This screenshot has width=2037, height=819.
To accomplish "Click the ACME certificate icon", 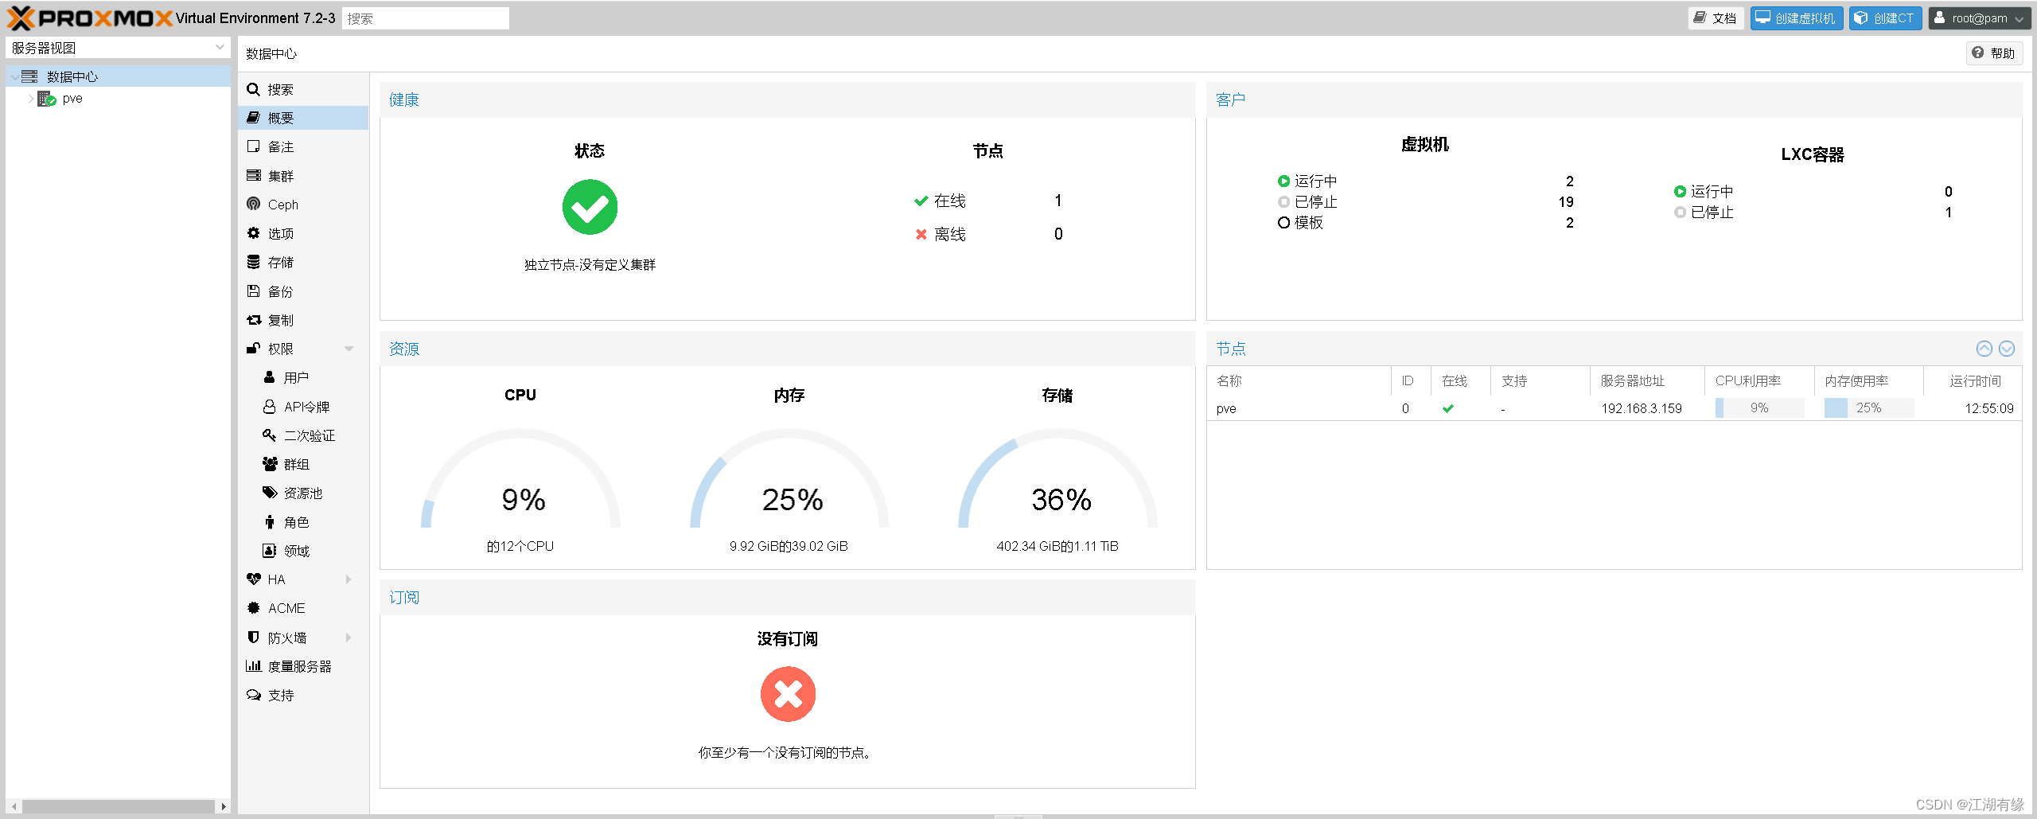I will coord(253,608).
